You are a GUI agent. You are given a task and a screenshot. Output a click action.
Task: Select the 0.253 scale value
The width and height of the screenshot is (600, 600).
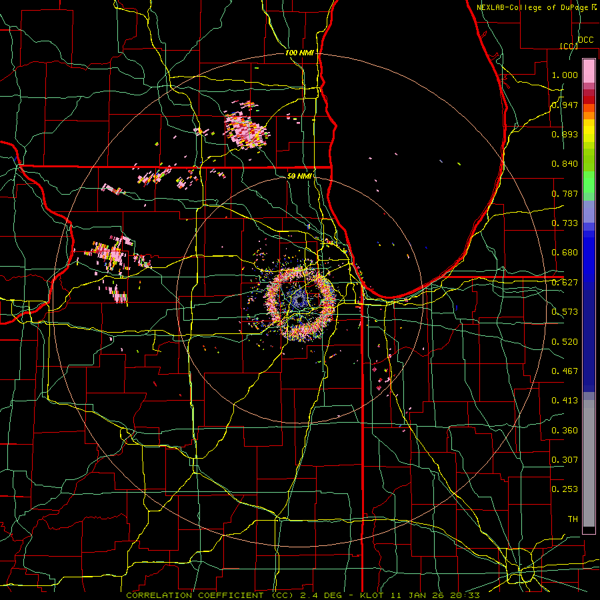click(565, 489)
